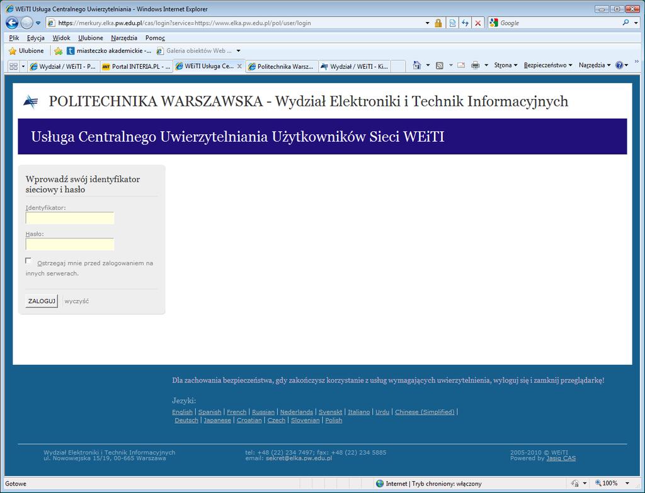Image resolution: width=645 pixels, height=493 pixels.
Task: Expand Galeria obiektów Web dropdown arrow
Action: point(238,50)
